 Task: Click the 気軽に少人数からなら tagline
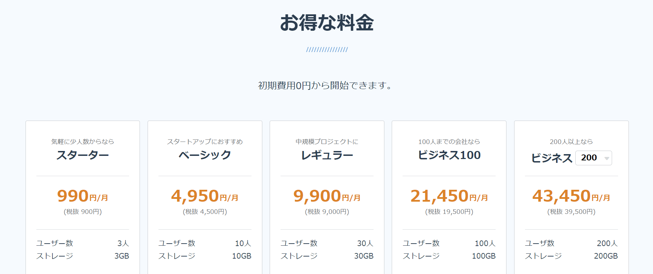pos(83,142)
